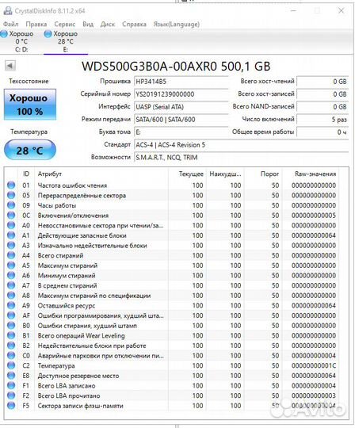355x428 pixels.
Task: Click the Прошивка field HP3414B5
Action: [x=181, y=82]
